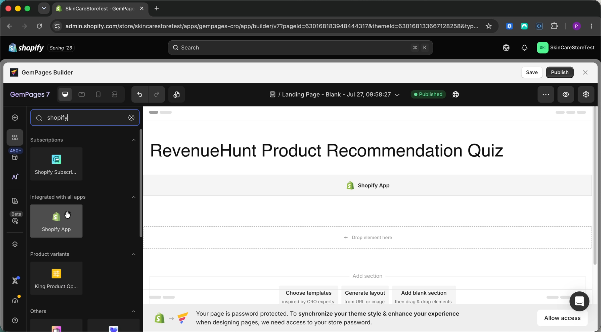601x332 pixels.
Task: Open the page speed gauge icon
Action: [x=15, y=300]
